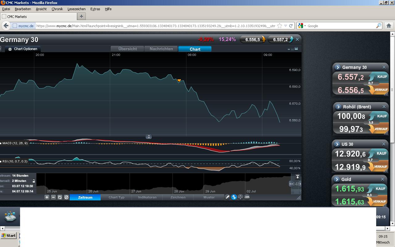
Task: Close the Rohöl (Brent) price tile
Action: coord(384,107)
